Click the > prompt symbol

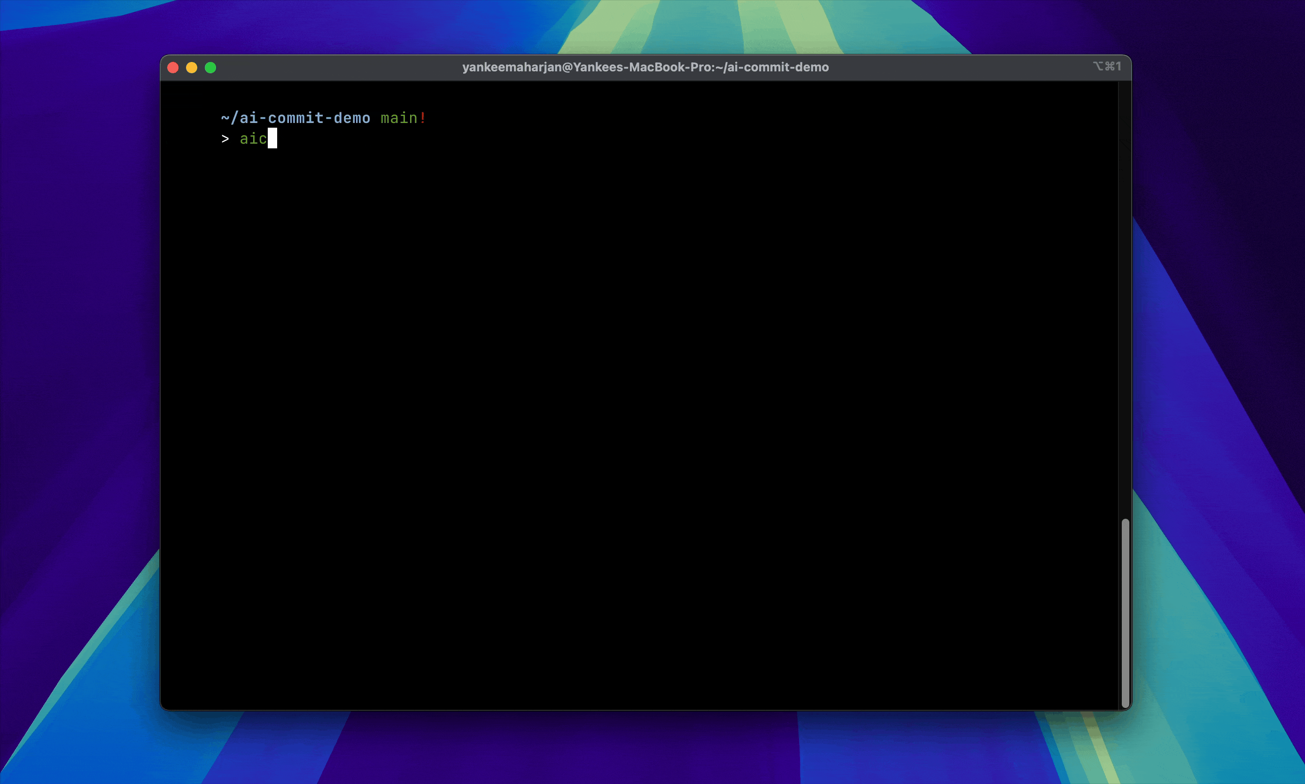[x=225, y=138]
